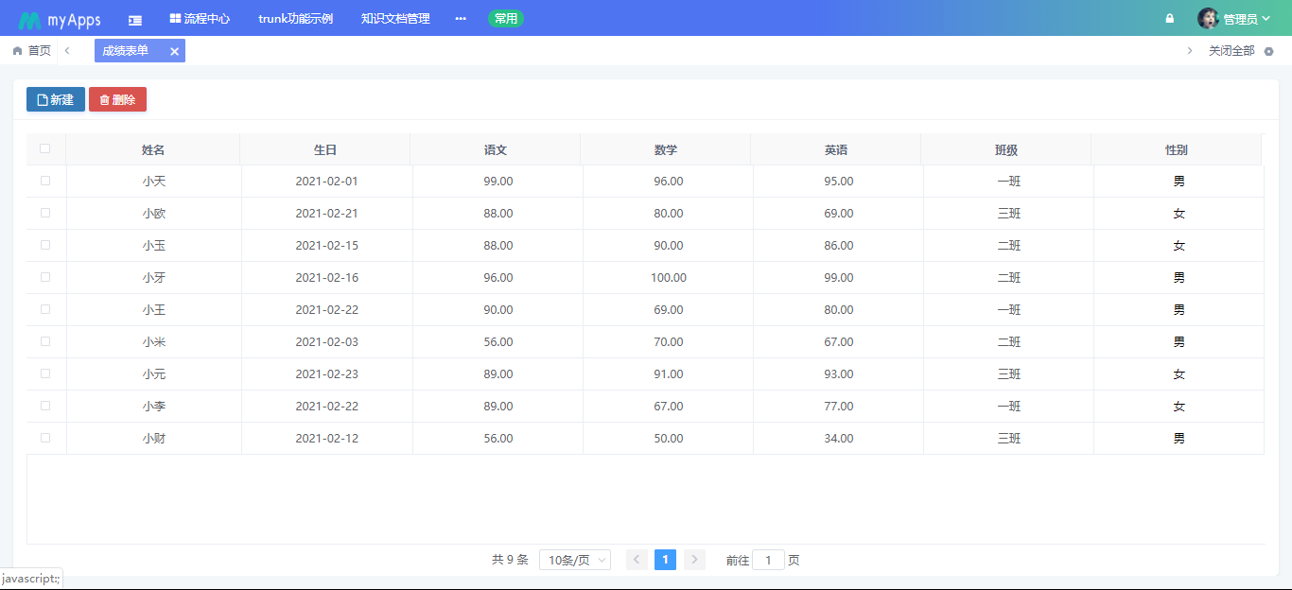
Task: Open the 管理员 user dropdown
Action: pos(1247,19)
